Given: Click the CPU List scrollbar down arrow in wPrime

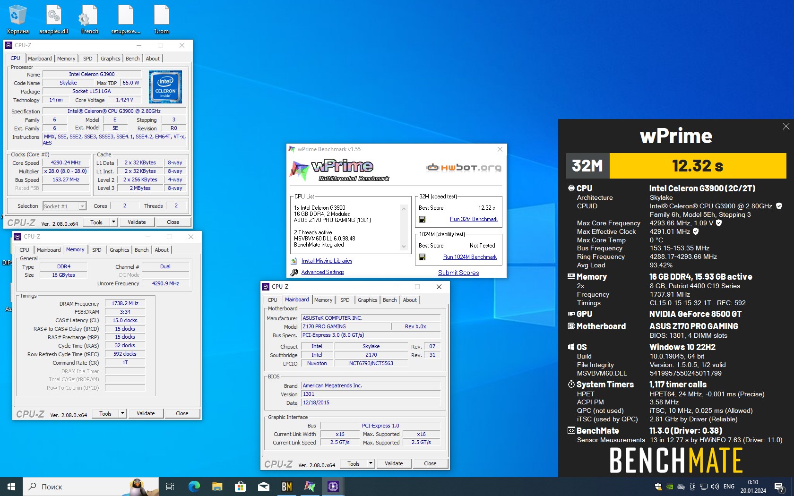Looking at the screenshot, I should tap(404, 246).
